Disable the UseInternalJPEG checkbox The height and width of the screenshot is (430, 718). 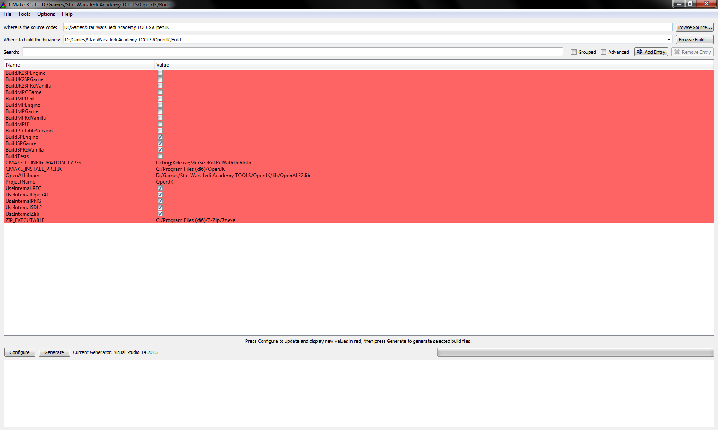click(160, 188)
